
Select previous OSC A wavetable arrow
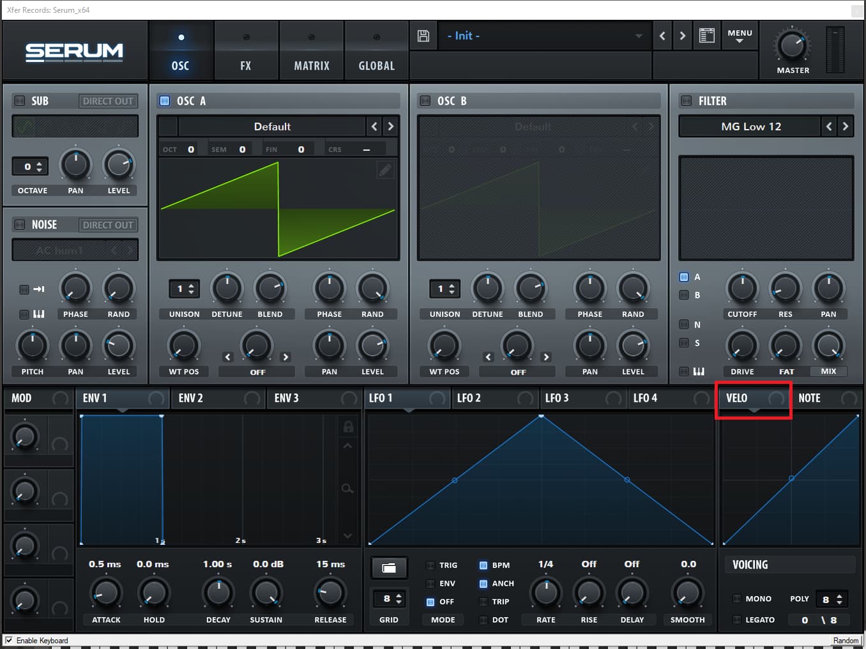[x=374, y=126]
